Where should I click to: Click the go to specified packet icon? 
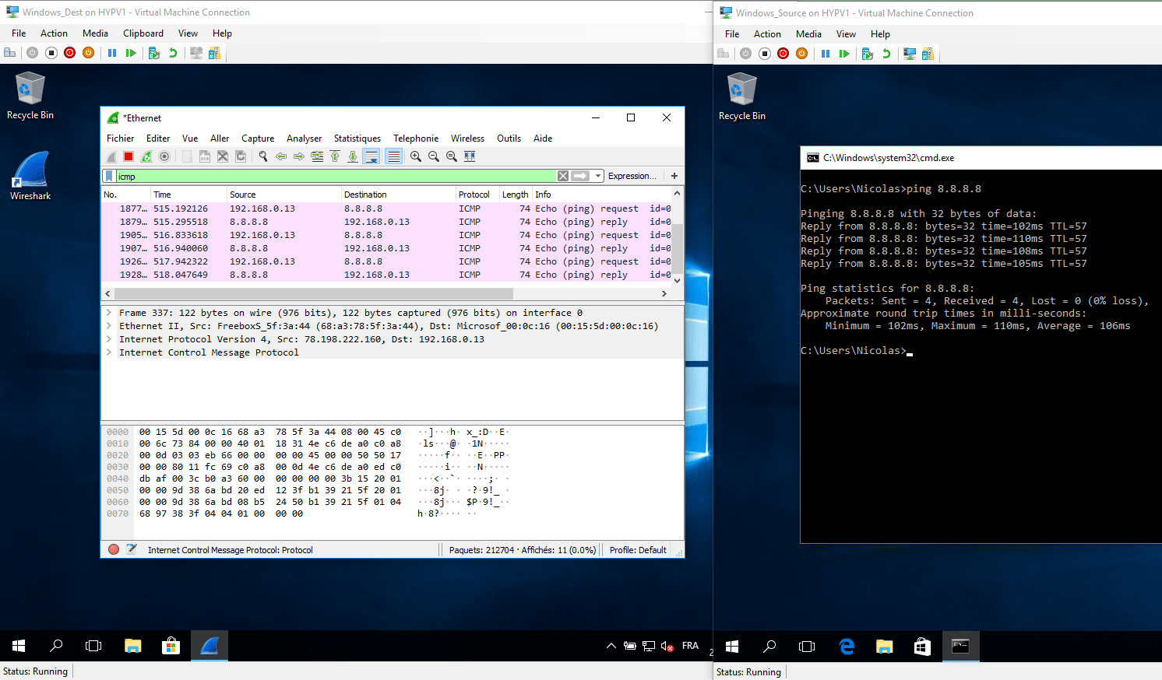pos(317,156)
